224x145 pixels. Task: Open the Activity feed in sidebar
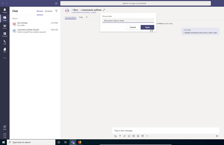4,10
